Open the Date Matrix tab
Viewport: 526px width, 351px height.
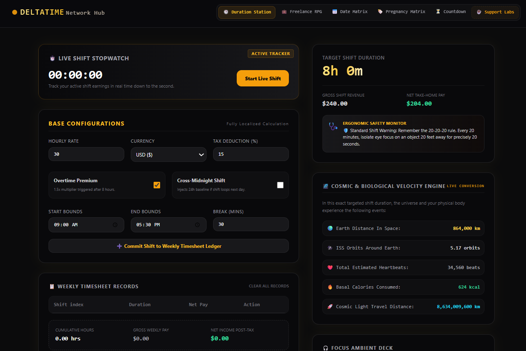(x=350, y=12)
